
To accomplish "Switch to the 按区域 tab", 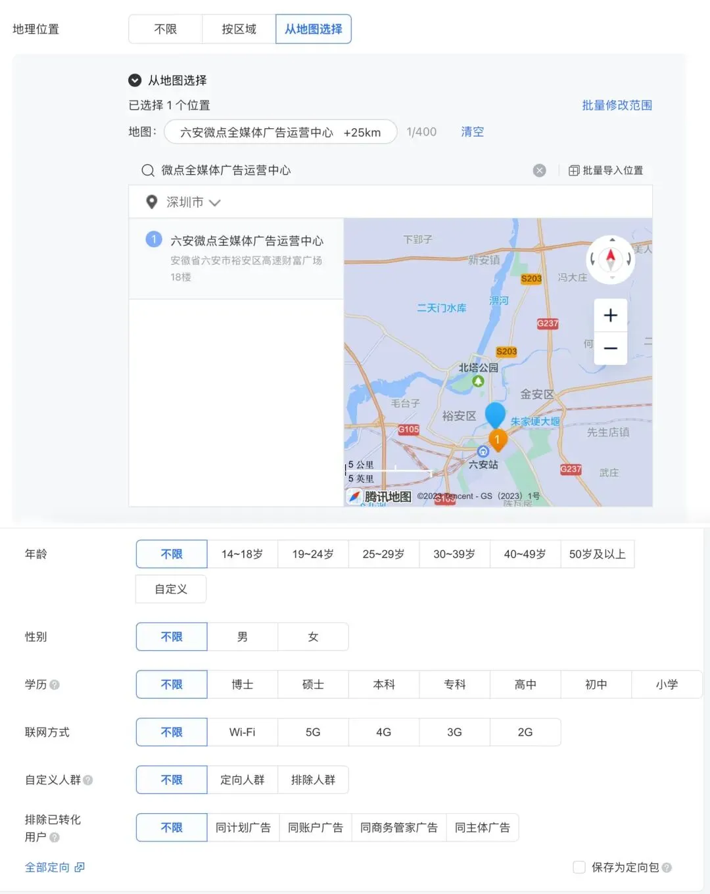I will tap(238, 29).
